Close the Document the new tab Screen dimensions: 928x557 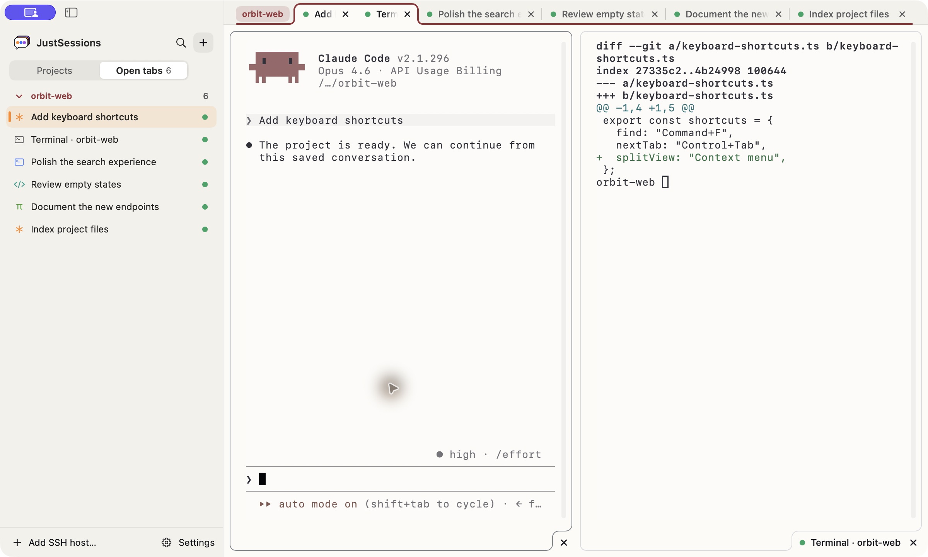click(x=779, y=14)
